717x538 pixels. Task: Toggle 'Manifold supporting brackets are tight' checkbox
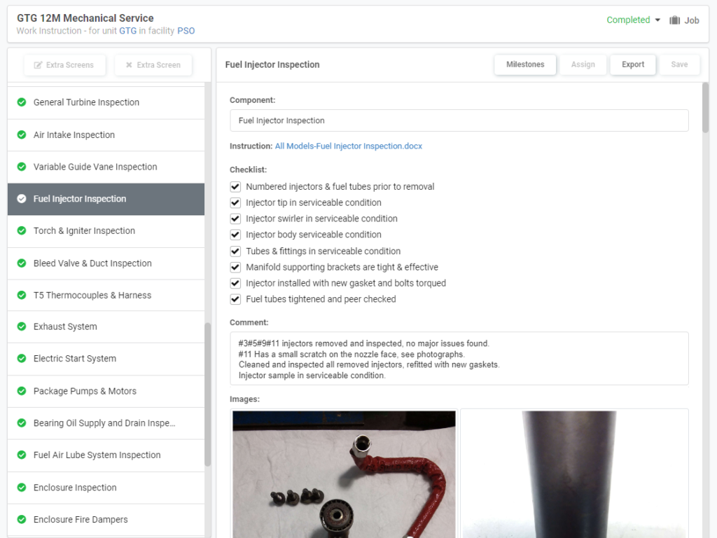pos(236,267)
